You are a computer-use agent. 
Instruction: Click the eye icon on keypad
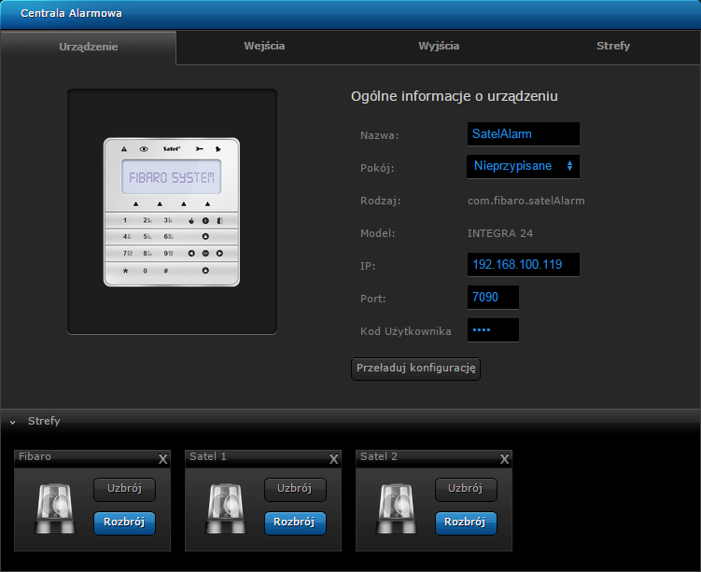pyautogui.click(x=144, y=148)
